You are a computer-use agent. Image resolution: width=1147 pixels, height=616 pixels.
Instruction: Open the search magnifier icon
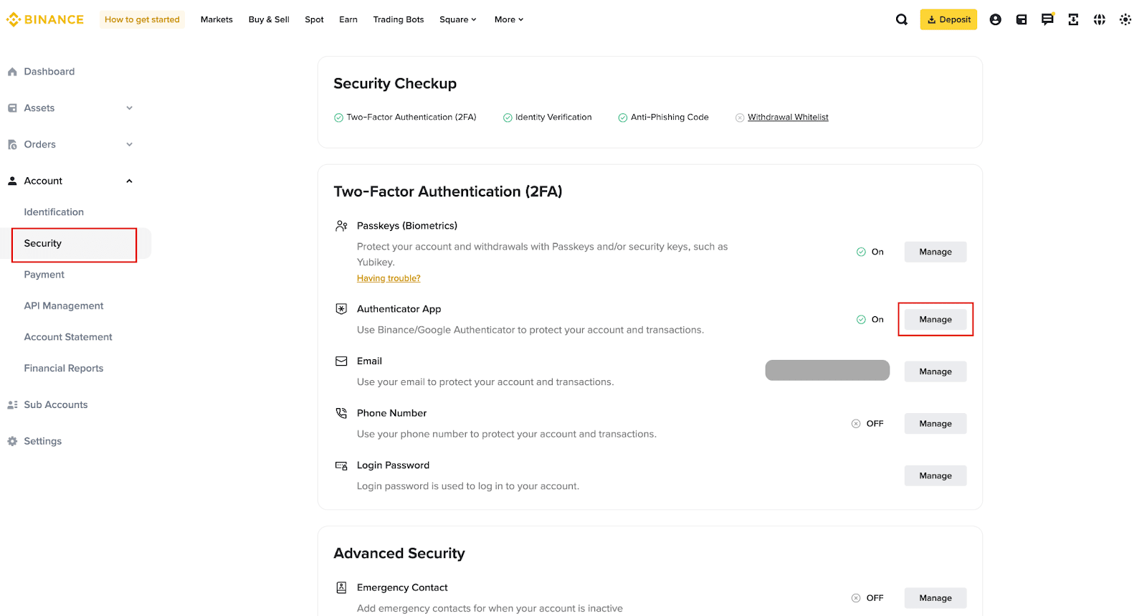[901, 19]
